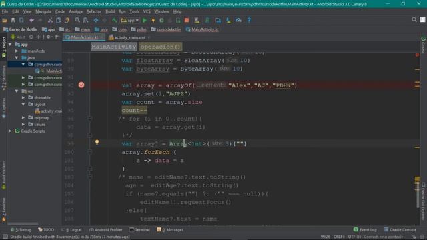The width and height of the screenshot is (427, 240).
Task: Open the Android Profiler tool window
Action: point(105,230)
